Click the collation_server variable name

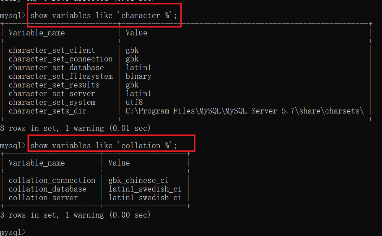[43, 198]
